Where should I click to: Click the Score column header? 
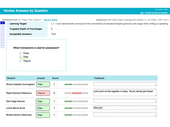(55, 78)
